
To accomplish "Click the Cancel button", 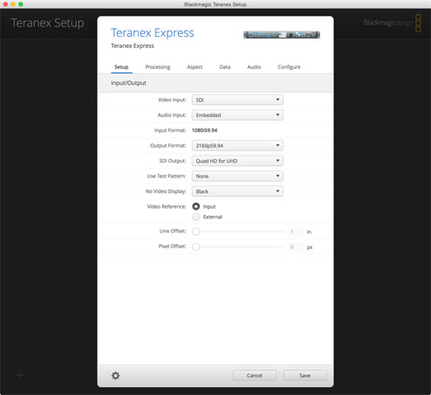I will (x=255, y=376).
